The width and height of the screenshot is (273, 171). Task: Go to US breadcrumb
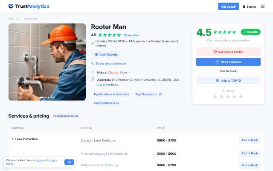tap(10, 18)
